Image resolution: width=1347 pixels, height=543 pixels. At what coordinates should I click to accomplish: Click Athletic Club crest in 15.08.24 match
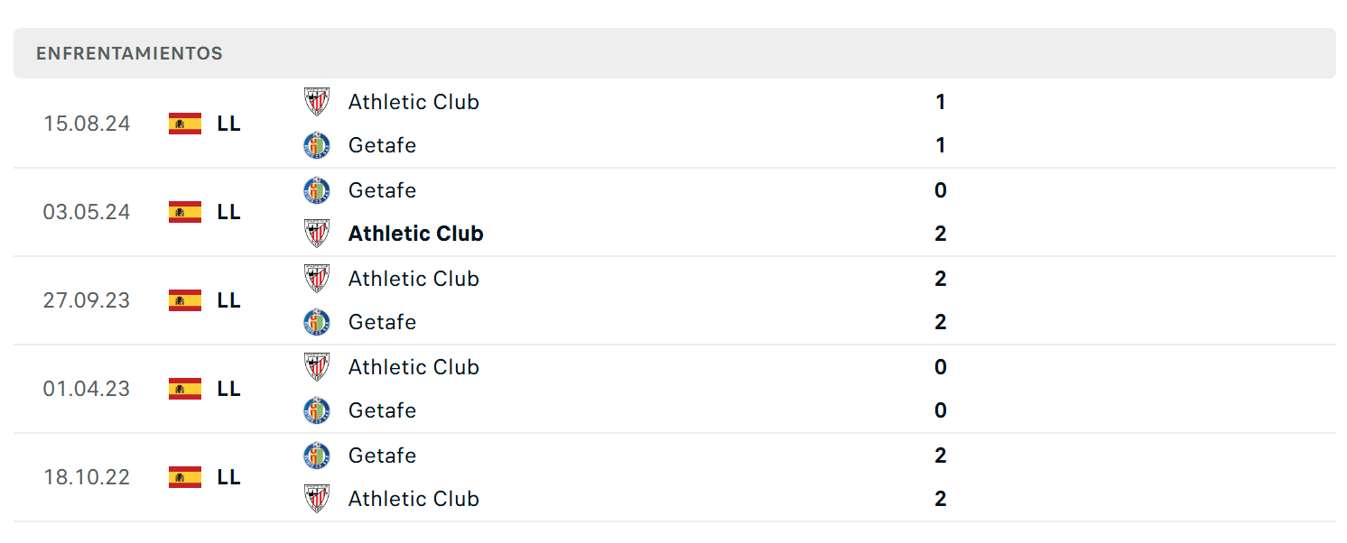click(317, 102)
